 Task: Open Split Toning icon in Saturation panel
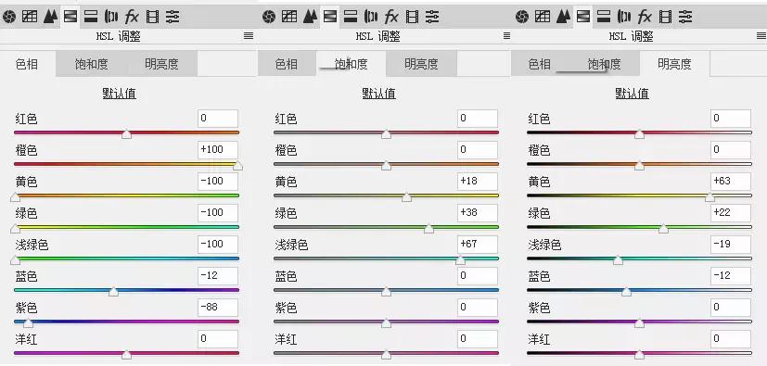351,17
